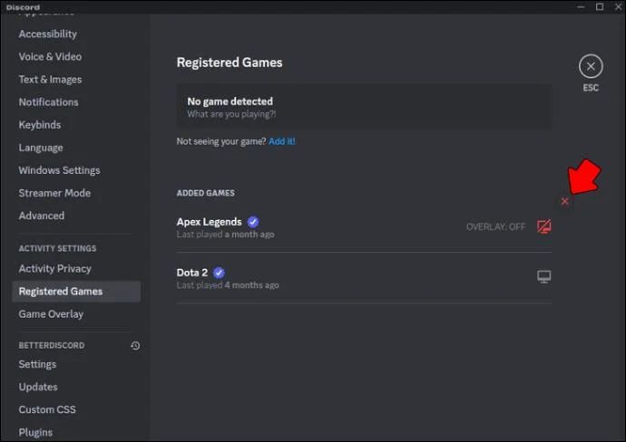Click the 'OVERLAY: OFF' label

495,226
